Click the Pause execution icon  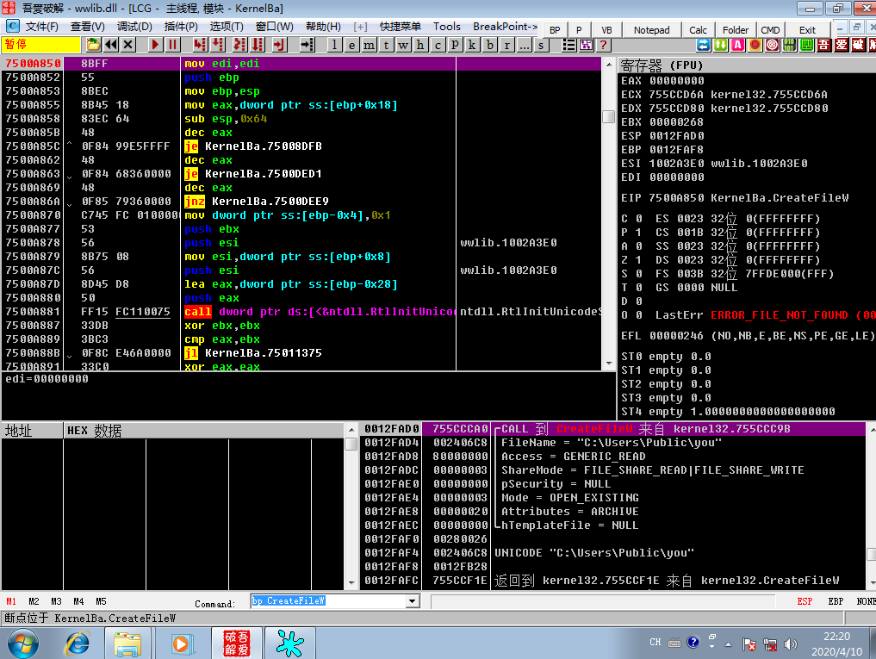point(172,45)
